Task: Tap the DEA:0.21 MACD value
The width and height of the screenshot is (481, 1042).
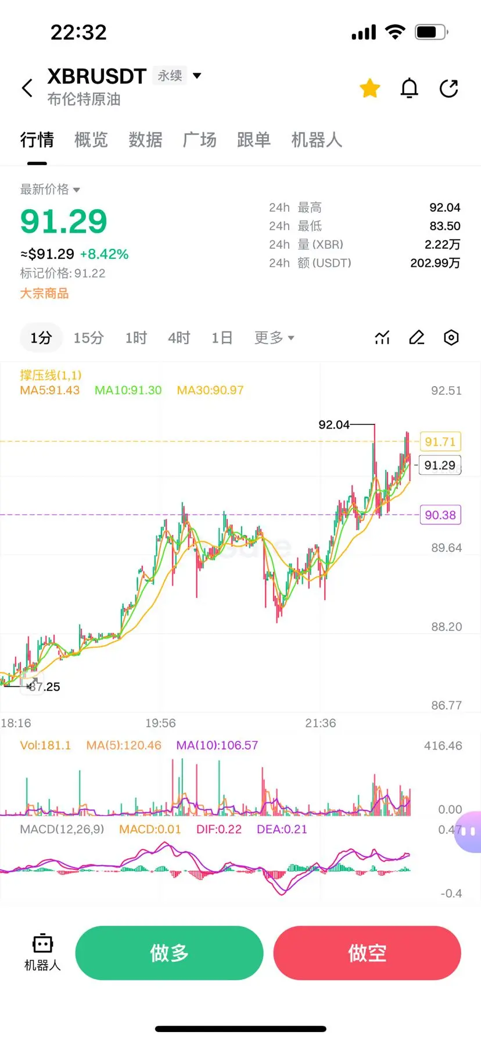Action: (282, 829)
